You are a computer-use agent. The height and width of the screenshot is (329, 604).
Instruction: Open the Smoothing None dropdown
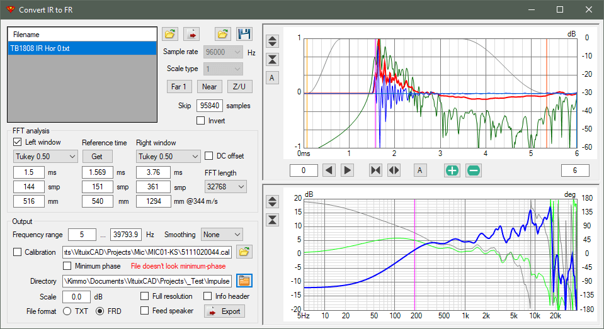222,235
